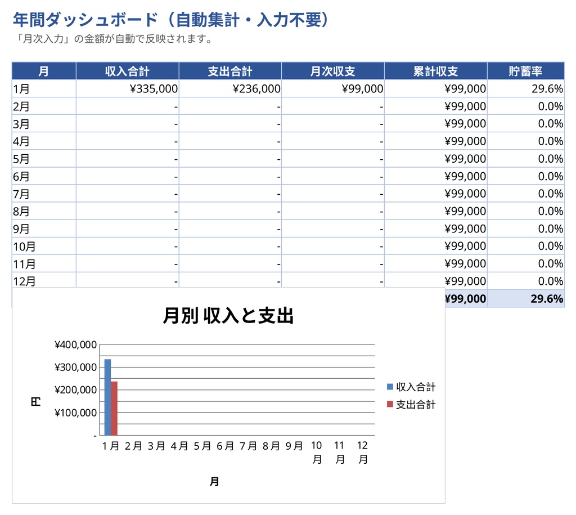
Task: Click the ¥335,000 income cell
Action: [128, 88]
